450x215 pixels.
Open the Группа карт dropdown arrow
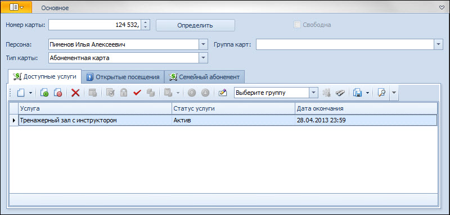(x=439, y=44)
